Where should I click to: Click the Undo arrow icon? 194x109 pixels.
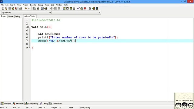coord(26,8)
